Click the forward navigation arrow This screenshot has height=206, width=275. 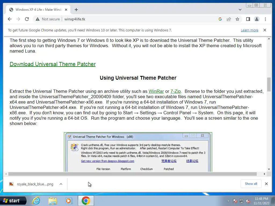pyautogui.click(x=18, y=19)
